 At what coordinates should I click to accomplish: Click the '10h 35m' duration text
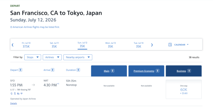71,81
